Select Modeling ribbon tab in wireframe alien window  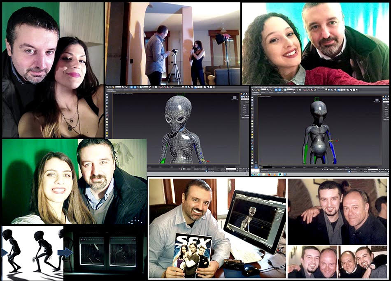click(x=110, y=90)
